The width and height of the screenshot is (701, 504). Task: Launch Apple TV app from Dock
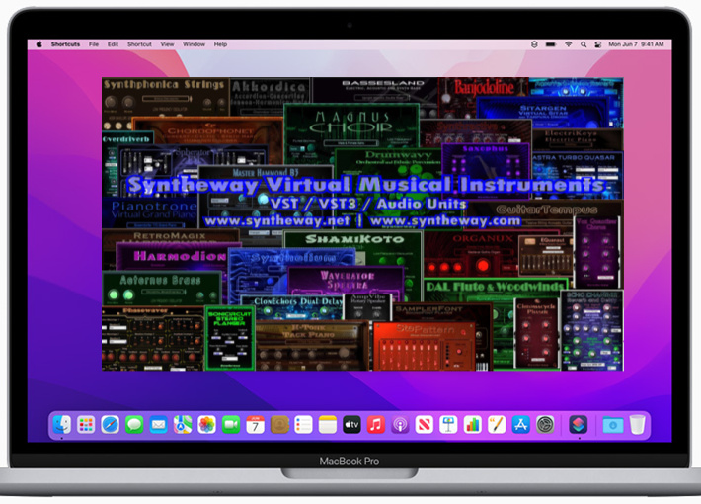(x=351, y=424)
